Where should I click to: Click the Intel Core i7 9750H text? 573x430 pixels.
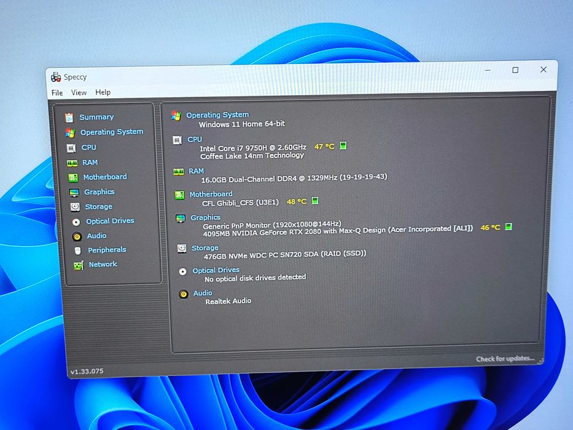[x=253, y=147]
